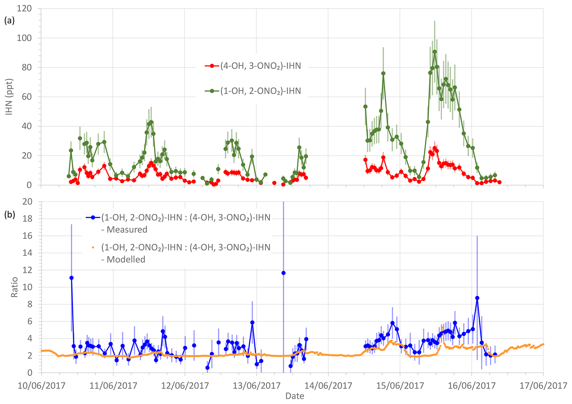Viewport: 572px width, 404px height.
Task: Click the 14/06/2017 x-axis tick label
Action: (x=328, y=385)
